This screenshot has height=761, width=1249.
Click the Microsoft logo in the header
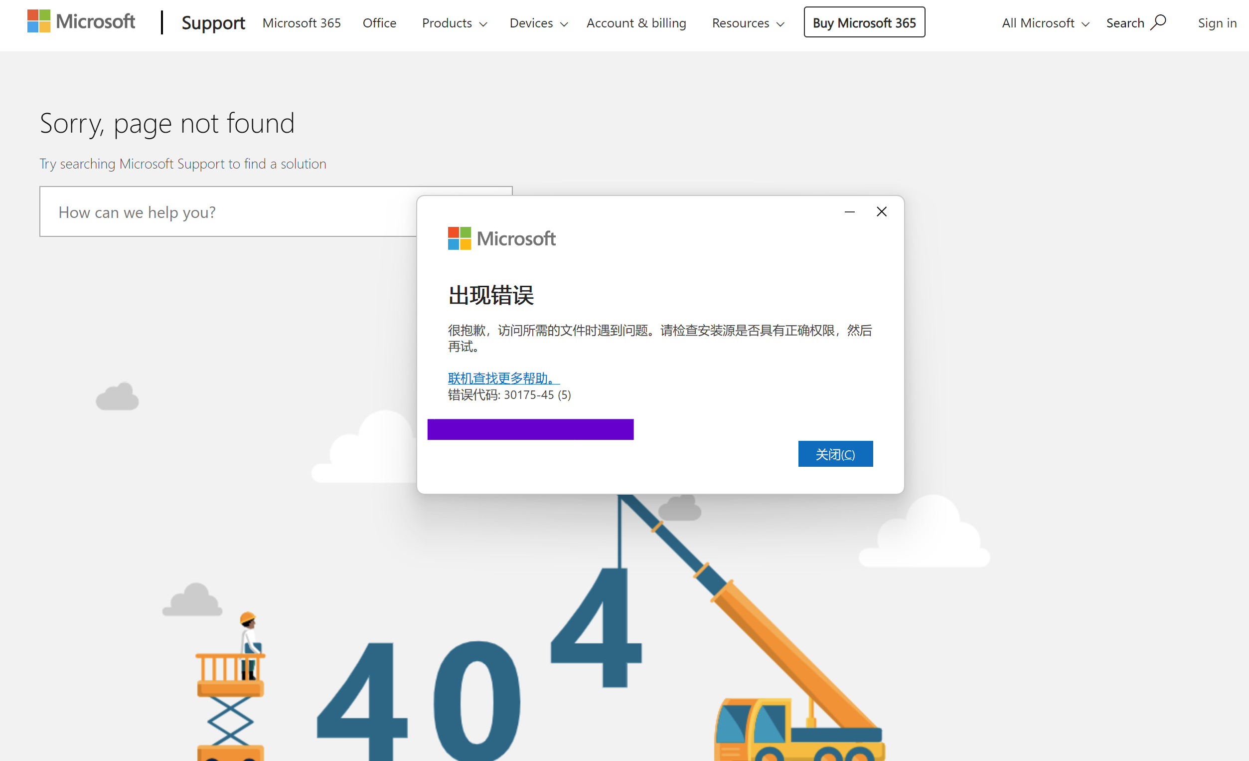[81, 22]
